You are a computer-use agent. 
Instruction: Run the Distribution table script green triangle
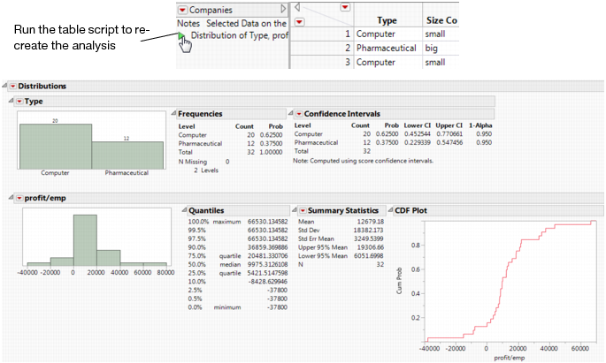[182, 36]
